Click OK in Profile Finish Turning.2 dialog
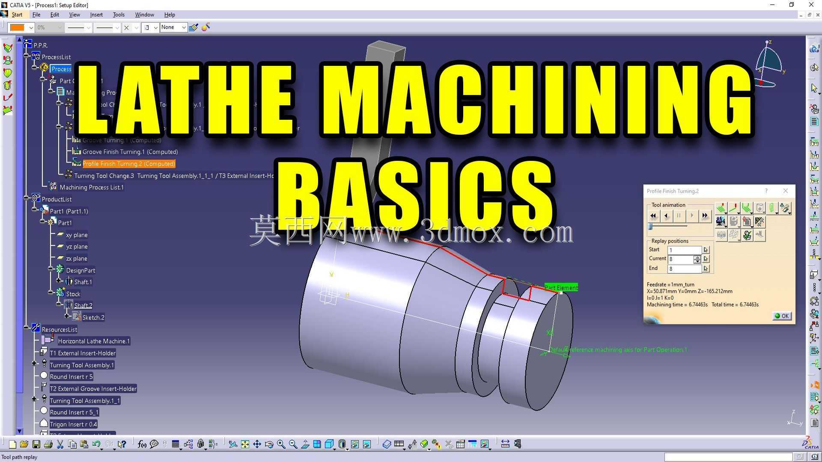This screenshot has height=462, width=822. [x=782, y=316]
